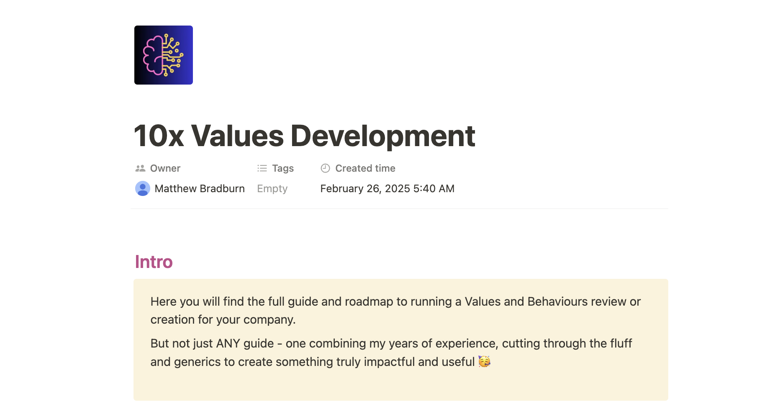
Task: Click the February 26, 2025 created date
Action: [x=387, y=189]
